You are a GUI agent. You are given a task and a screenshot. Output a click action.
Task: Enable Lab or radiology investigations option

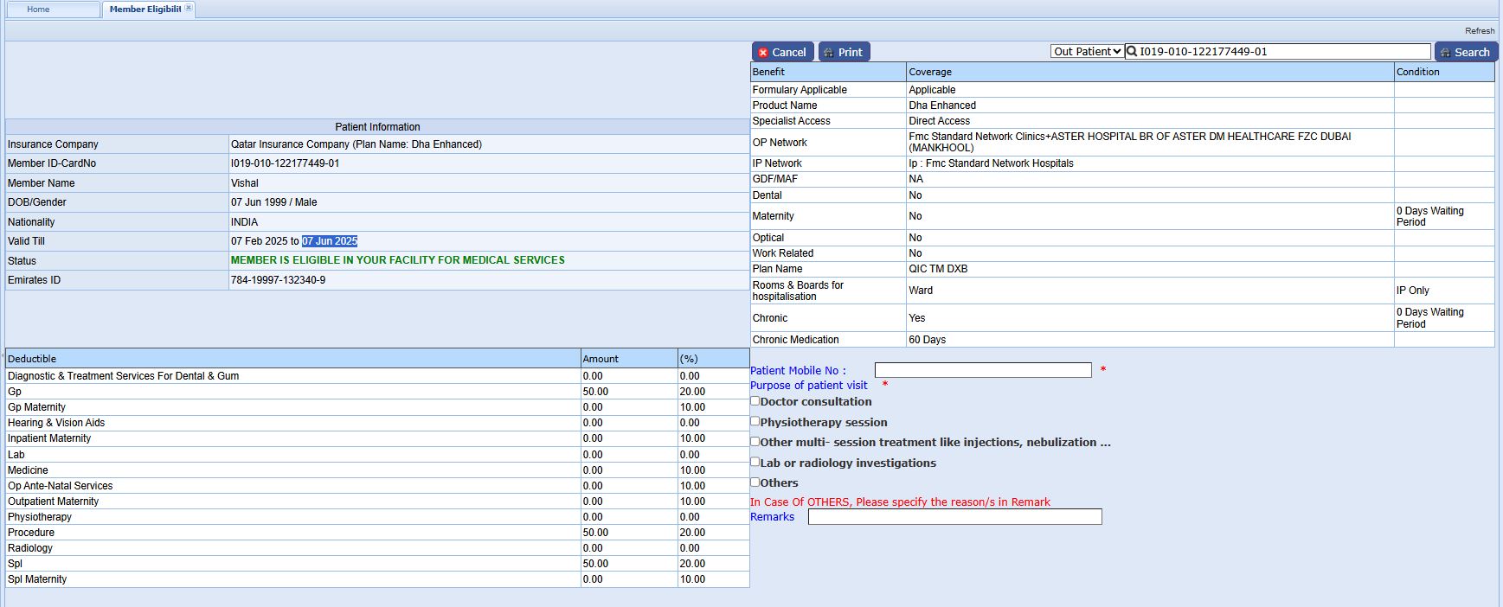pos(755,462)
